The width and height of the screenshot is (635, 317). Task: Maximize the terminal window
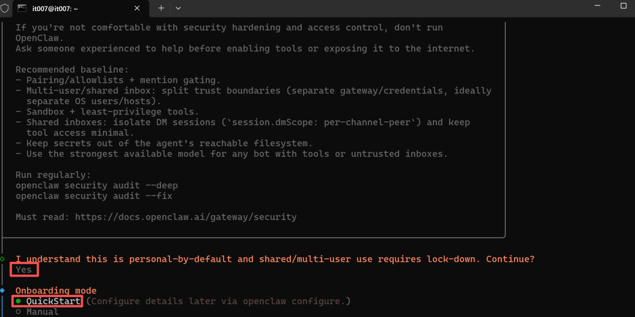coord(624,6)
